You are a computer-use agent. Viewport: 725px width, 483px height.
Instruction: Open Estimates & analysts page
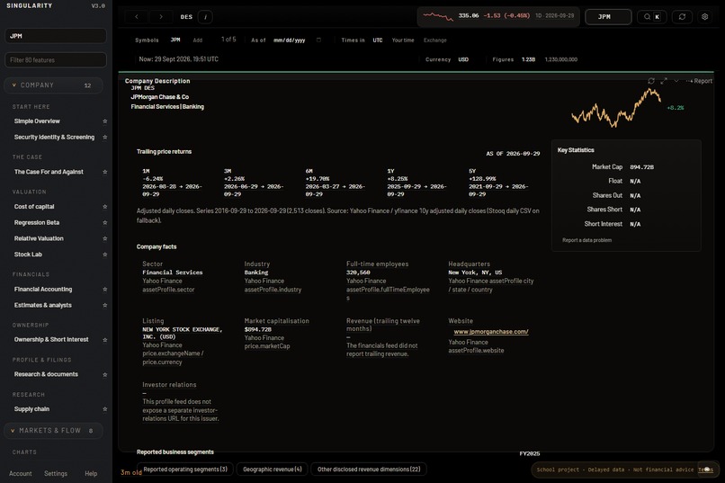(43, 305)
